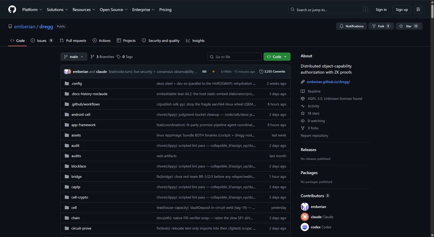This screenshot has width=434, height=237.
Task: Expand the Platform menu
Action: pyautogui.click(x=32, y=10)
